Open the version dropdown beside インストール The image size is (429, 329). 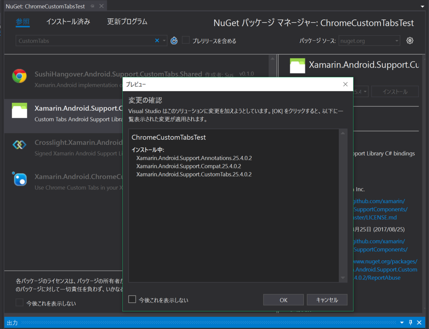[x=365, y=91]
